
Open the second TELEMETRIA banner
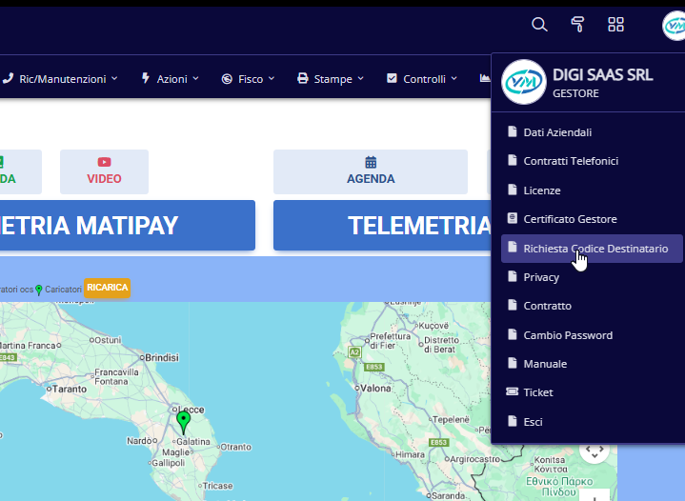point(382,226)
